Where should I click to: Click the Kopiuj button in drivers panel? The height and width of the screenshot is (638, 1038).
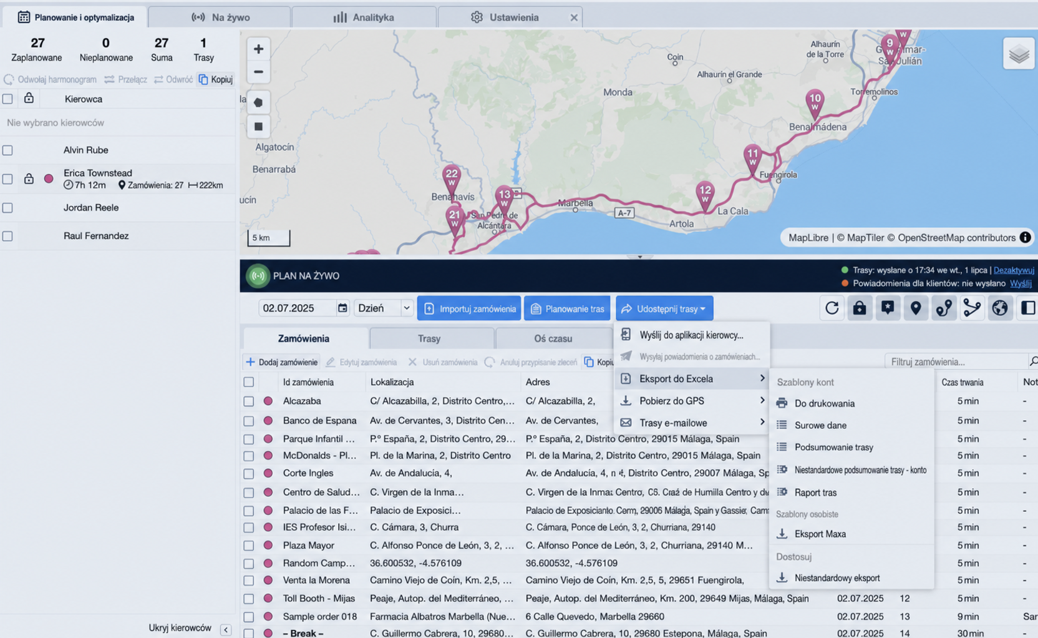tap(215, 79)
